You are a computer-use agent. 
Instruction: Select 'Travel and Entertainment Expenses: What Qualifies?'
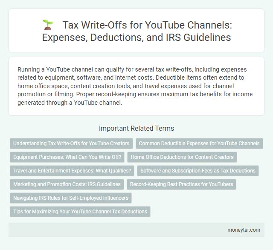coord(72,171)
